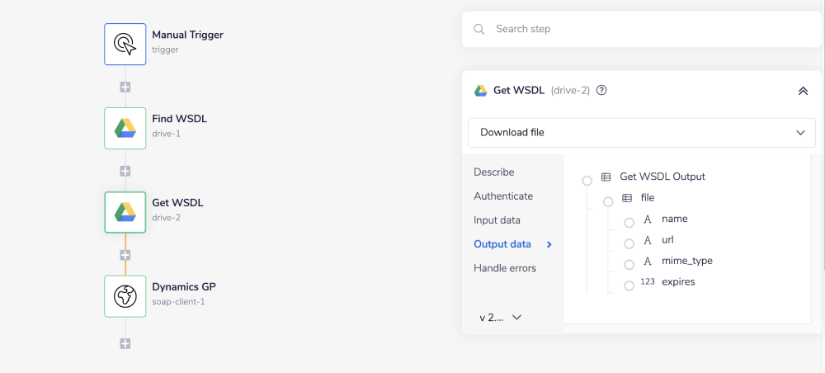The height and width of the screenshot is (373, 825).
Task: Add step below Manual Trigger
Action: pyautogui.click(x=125, y=87)
